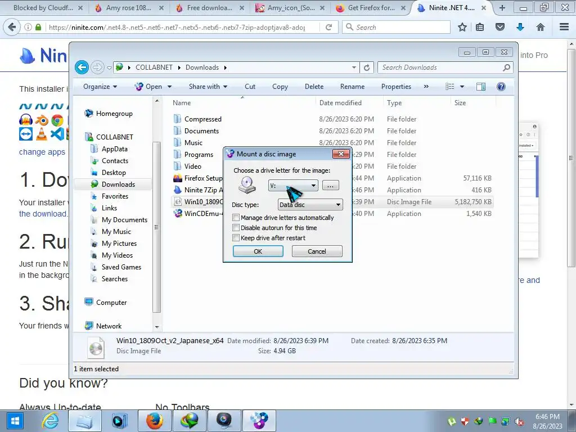Click Copy in the Explorer toolbar

tap(280, 87)
